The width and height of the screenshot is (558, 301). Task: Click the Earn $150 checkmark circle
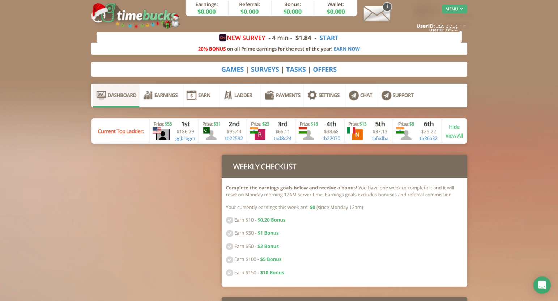tap(229, 273)
